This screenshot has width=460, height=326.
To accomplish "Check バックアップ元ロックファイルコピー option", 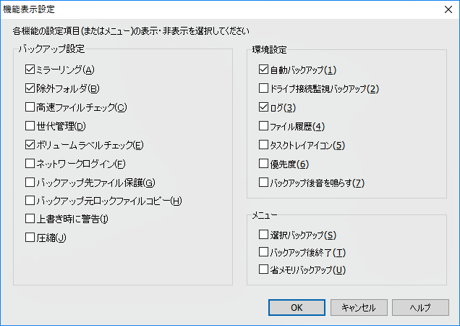I will pos(30,201).
